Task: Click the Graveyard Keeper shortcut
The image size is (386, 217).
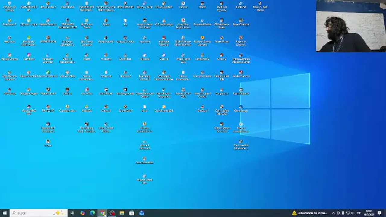Action: coord(202,74)
